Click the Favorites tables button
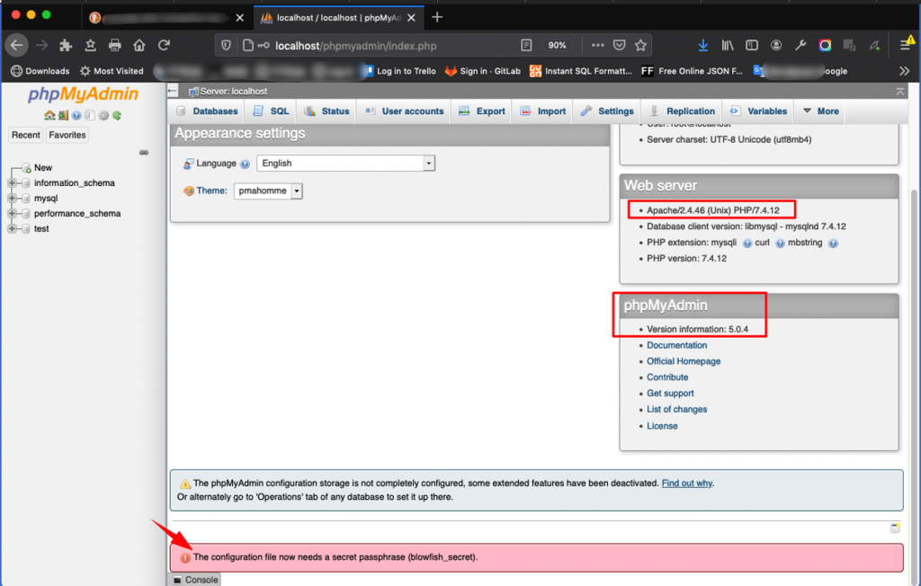Screen dimensions: 921x586 pos(67,135)
